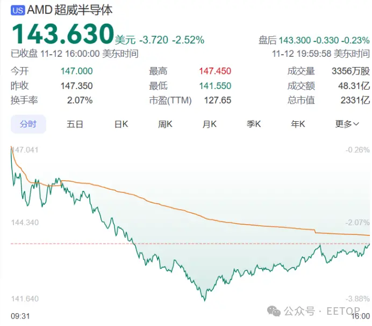Click the 总市值 market cap 2331亿

point(355,100)
